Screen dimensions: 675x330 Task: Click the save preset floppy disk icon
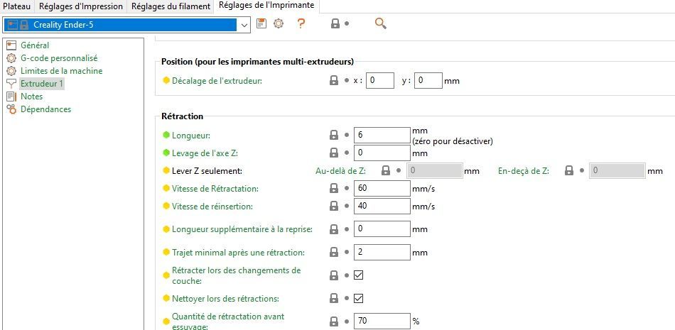click(261, 23)
